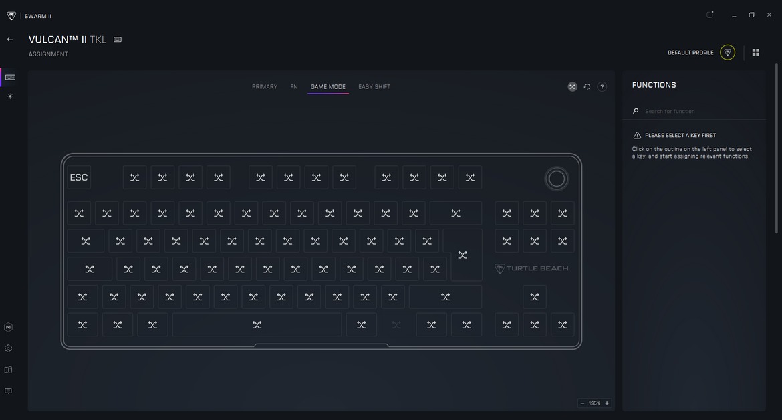Open the profile grid view icon
The image size is (782, 420).
[755, 53]
